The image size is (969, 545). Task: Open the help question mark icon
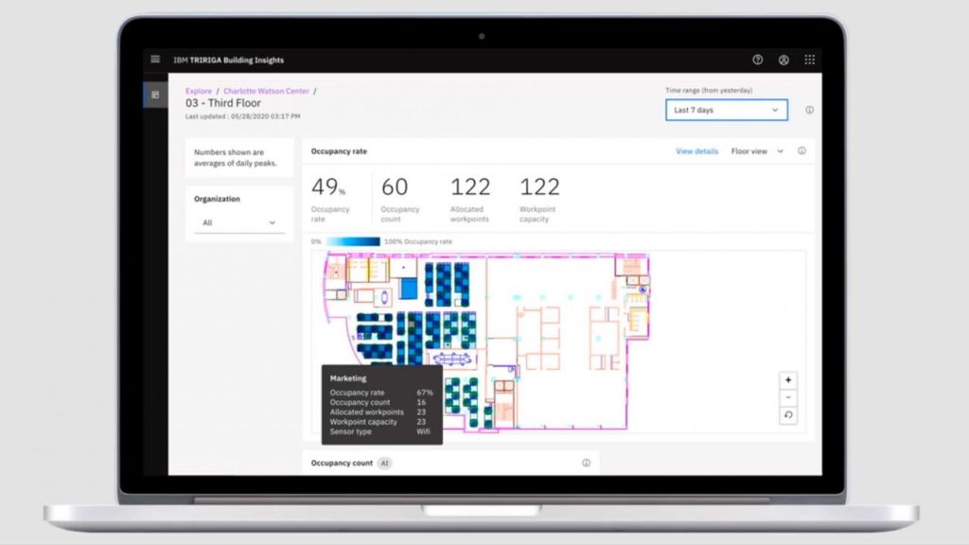(x=758, y=60)
